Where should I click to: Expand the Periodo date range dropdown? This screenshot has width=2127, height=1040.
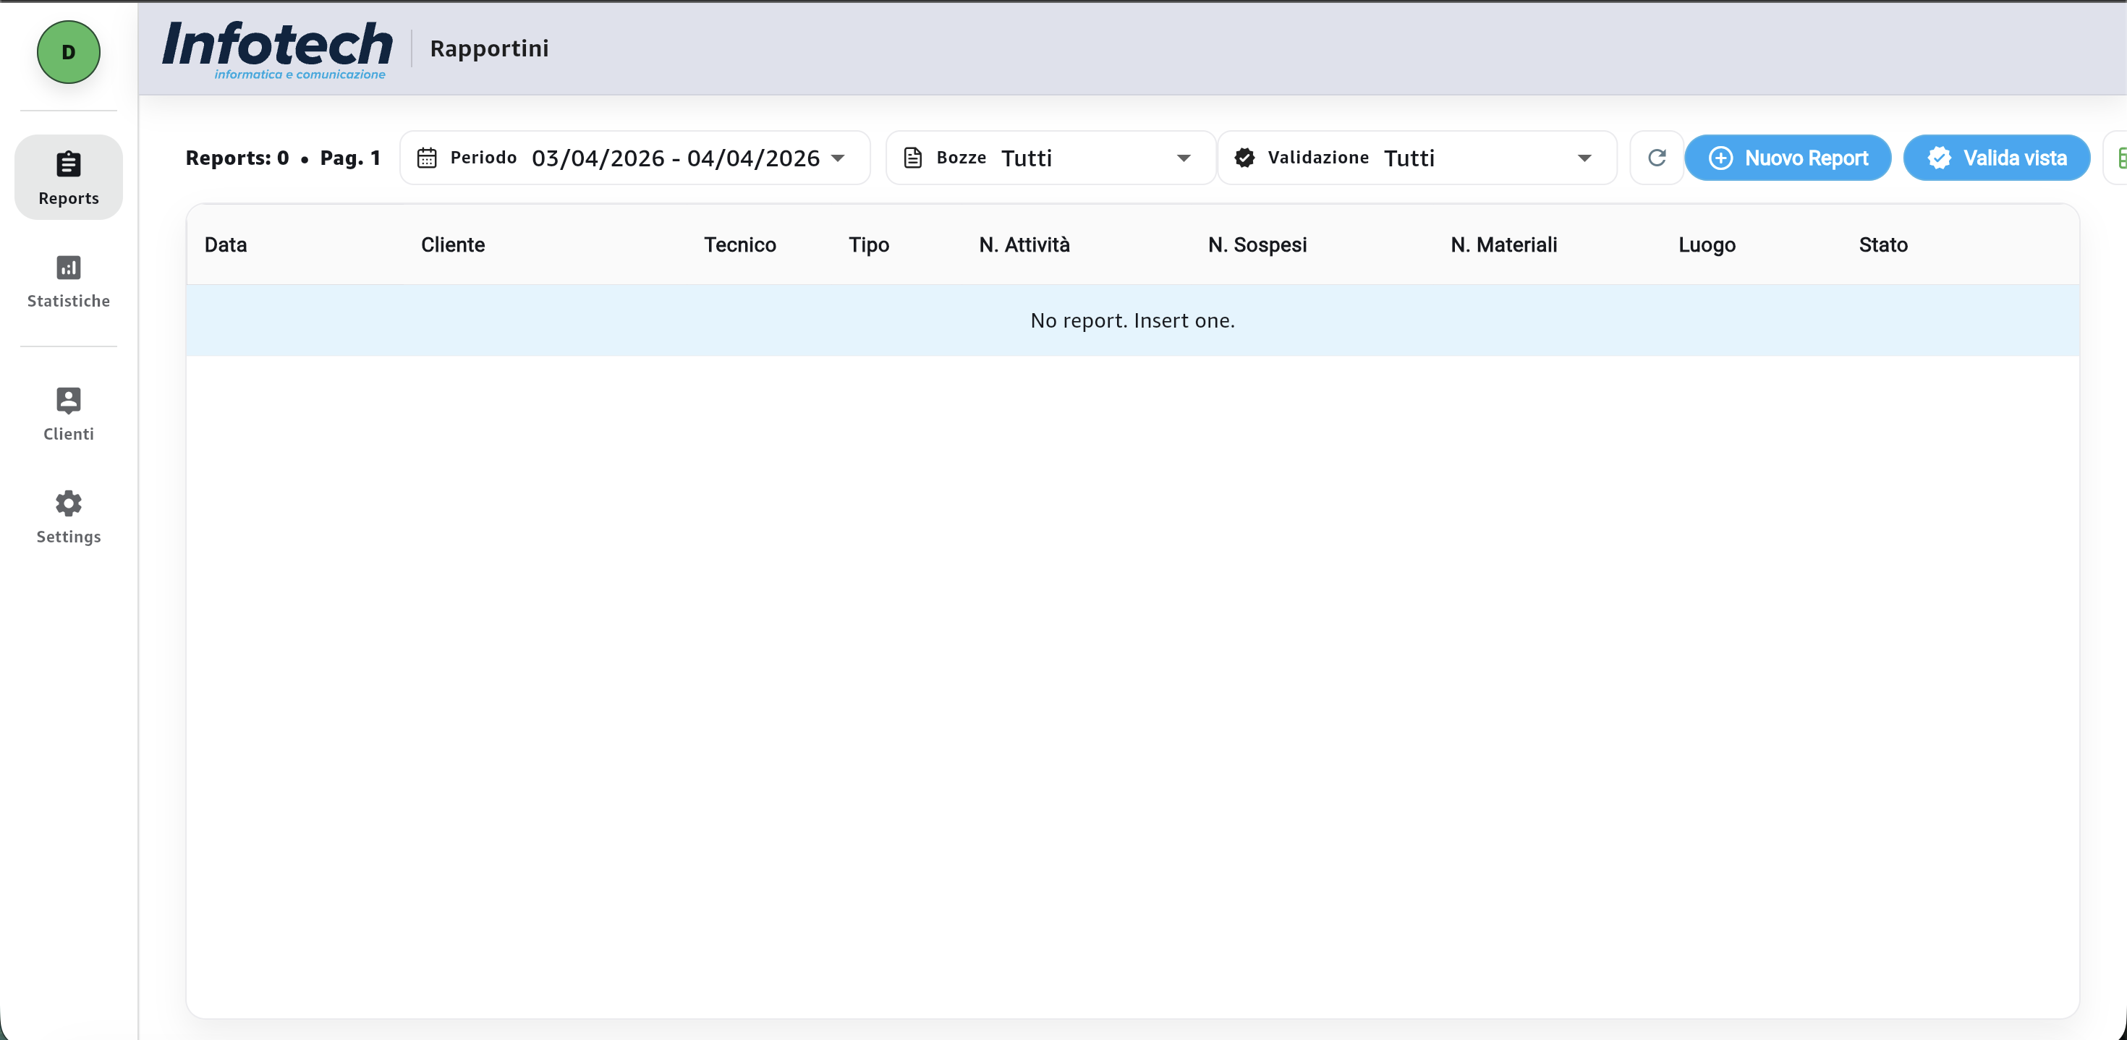click(838, 158)
